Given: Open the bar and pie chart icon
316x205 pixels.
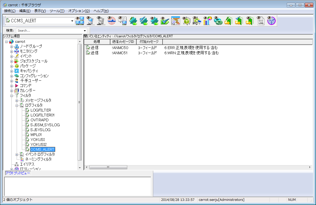Looking at the screenshot, I should coord(207,21).
